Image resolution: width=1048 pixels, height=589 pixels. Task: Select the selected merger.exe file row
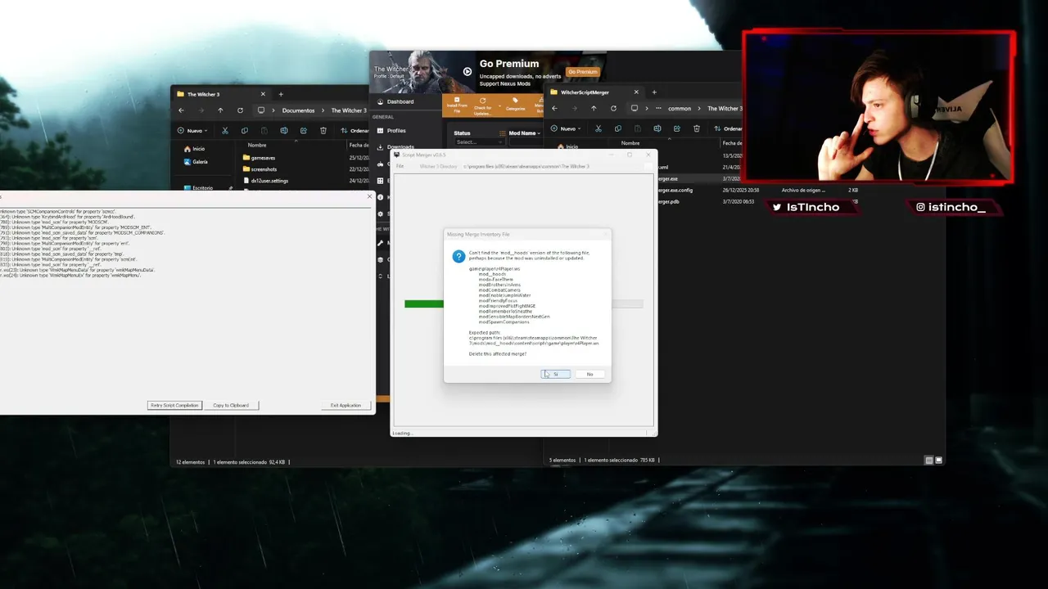pos(700,178)
